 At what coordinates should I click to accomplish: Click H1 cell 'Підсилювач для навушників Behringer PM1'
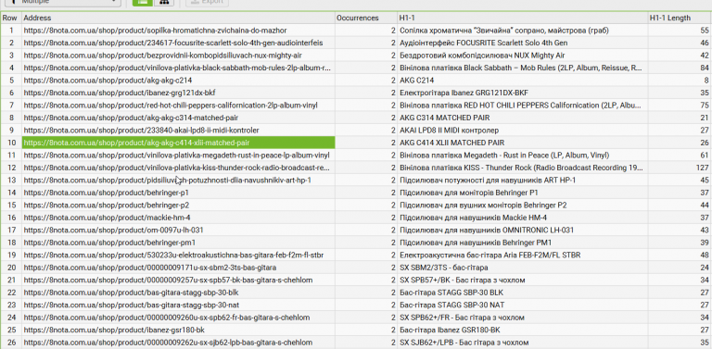point(522,243)
